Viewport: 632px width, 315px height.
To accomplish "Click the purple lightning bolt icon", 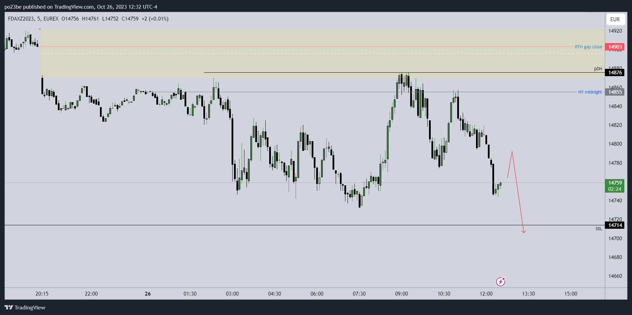I will tap(500, 282).
